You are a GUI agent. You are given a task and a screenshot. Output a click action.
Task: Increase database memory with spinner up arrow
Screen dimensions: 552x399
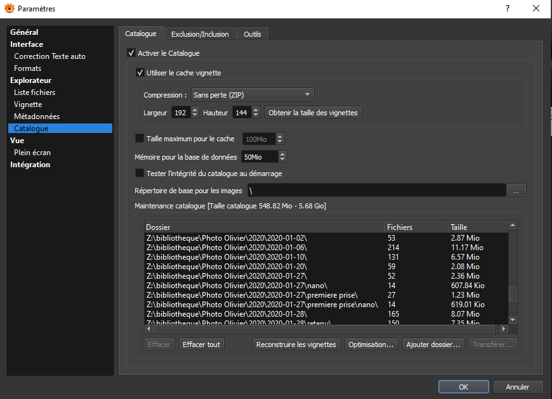282,154
